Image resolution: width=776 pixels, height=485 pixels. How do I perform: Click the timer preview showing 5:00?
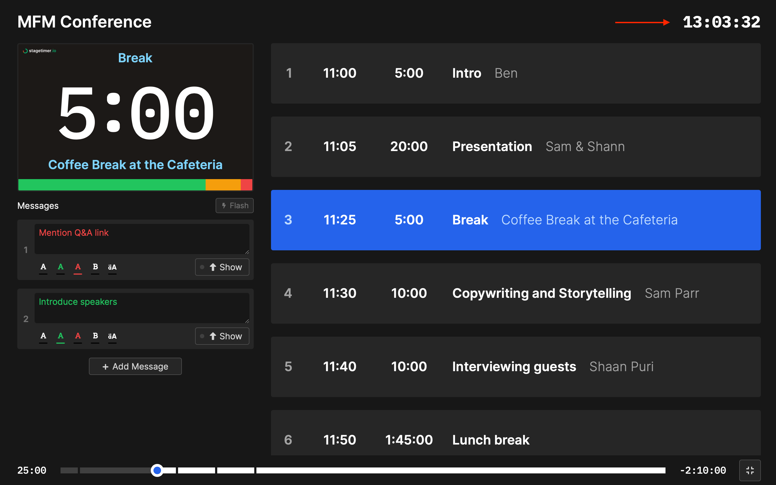[135, 117]
